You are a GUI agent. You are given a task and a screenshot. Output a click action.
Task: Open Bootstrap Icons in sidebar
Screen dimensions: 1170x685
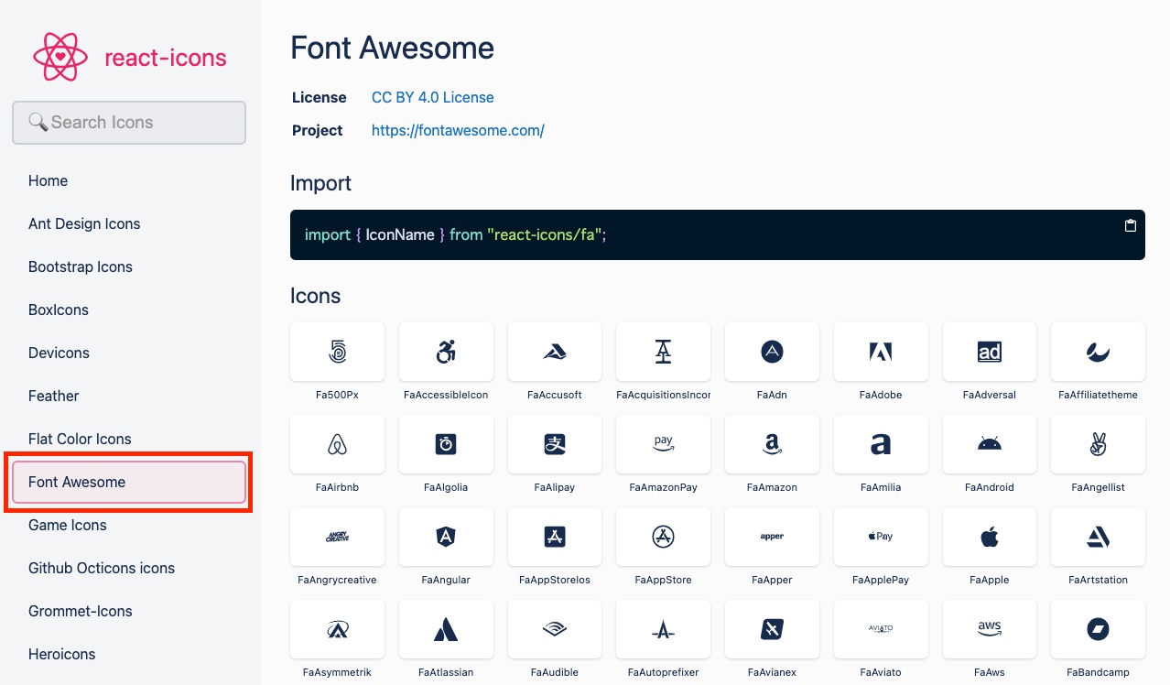tap(81, 266)
